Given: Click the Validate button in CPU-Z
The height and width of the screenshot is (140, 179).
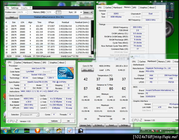Looking at the screenshot, I should pyautogui.click(x=54, y=121).
